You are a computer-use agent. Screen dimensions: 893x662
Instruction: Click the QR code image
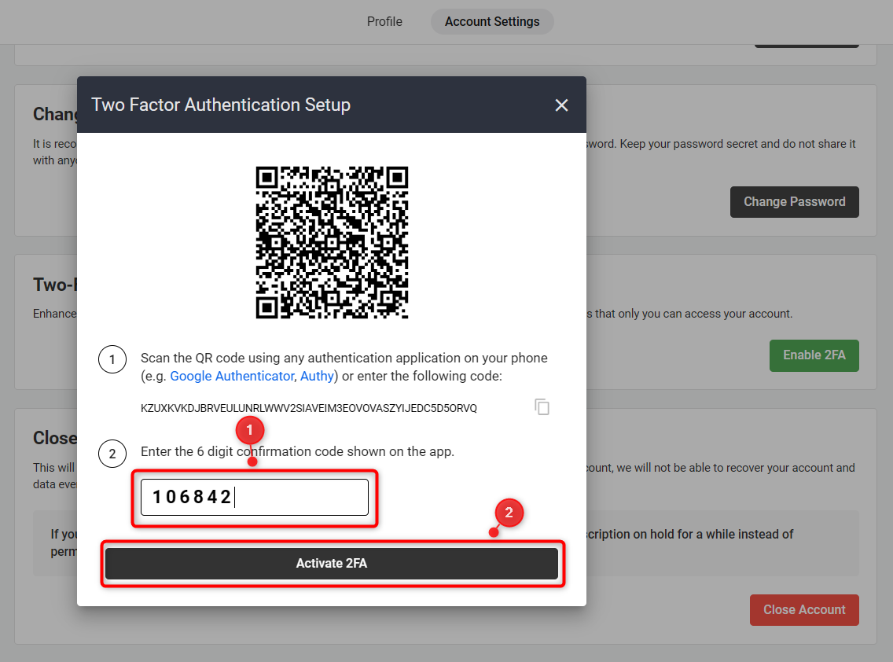[332, 242]
